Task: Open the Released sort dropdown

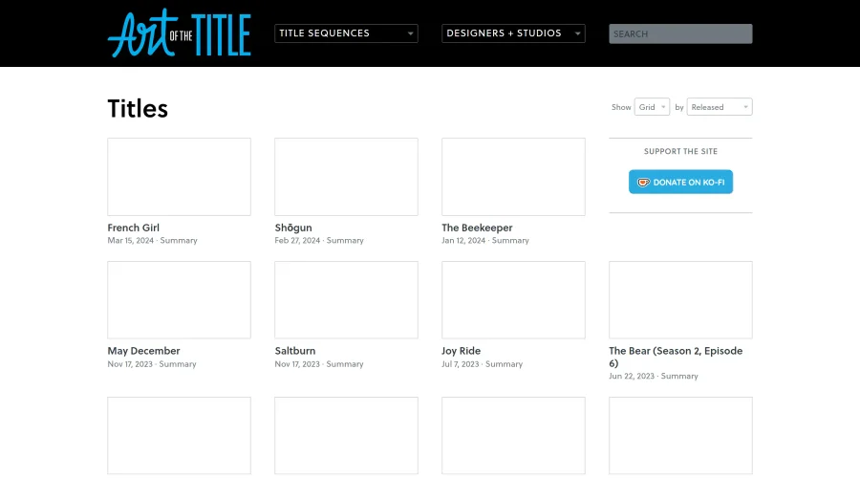Action: [x=720, y=107]
